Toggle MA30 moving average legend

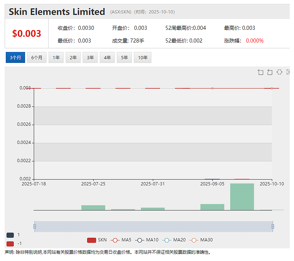click(201, 240)
